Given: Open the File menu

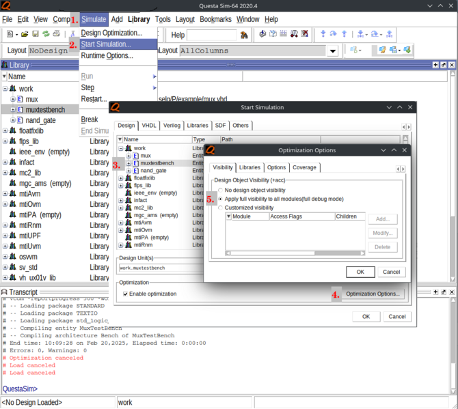Looking at the screenshot, I should tap(7, 19).
